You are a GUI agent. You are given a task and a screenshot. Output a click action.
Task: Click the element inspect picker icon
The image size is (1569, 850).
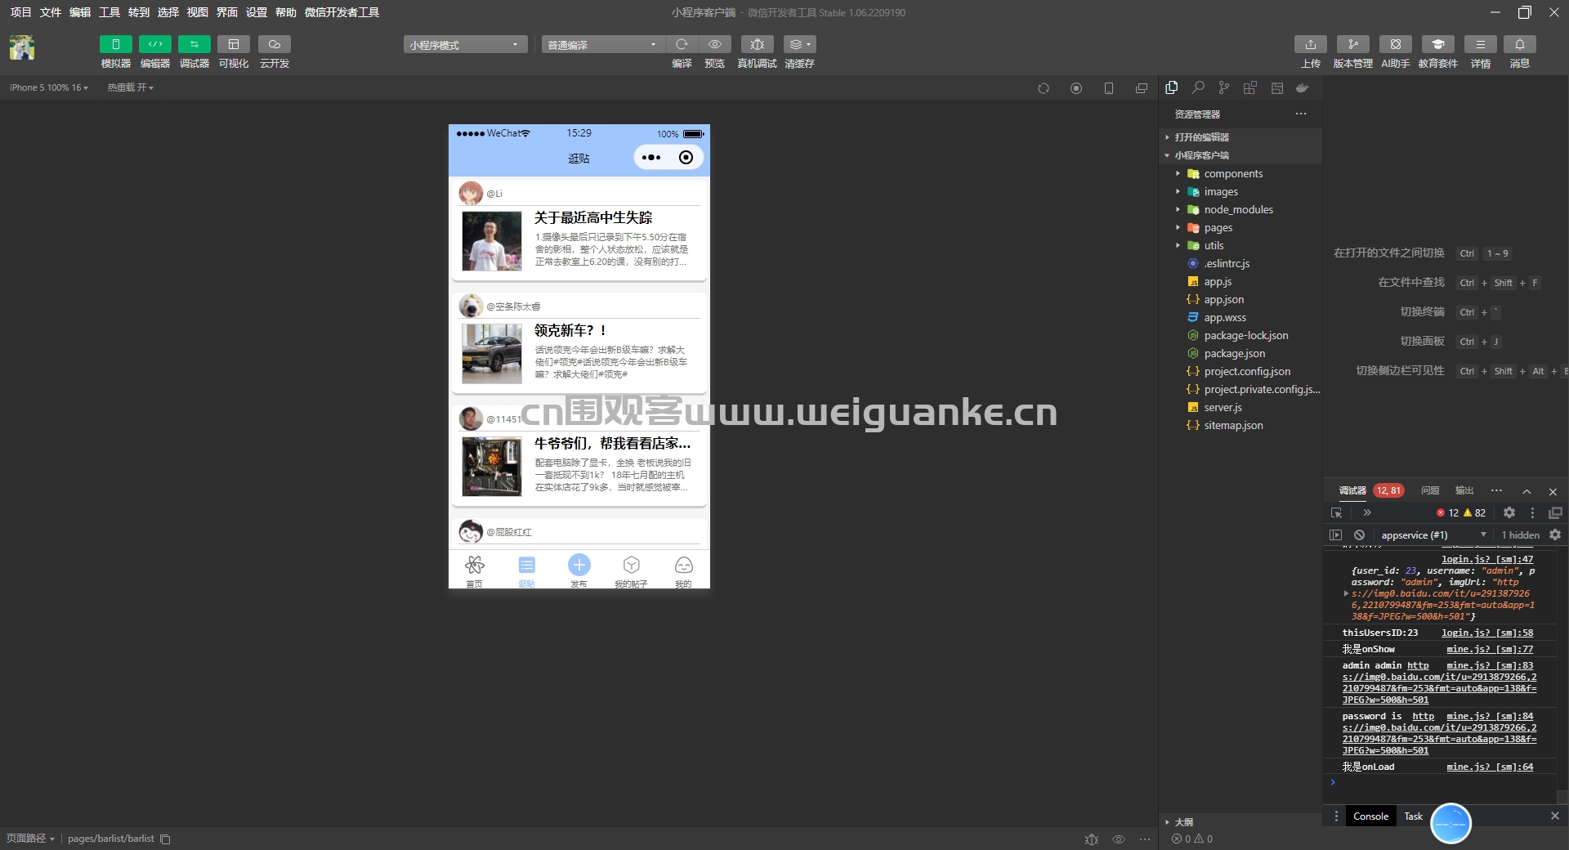click(1336, 512)
